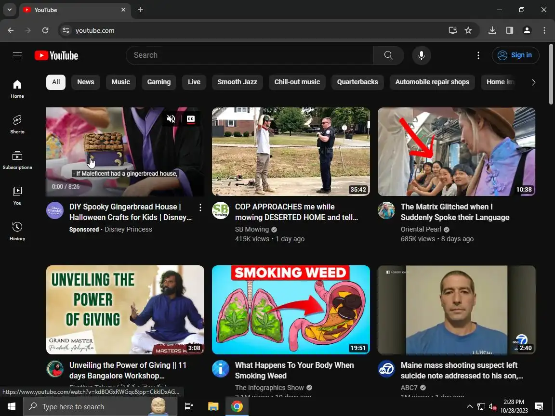Unmute the Gingerbread House video preview
The height and width of the screenshot is (416, 555).
pyautogui.click(x=171, y=119)
